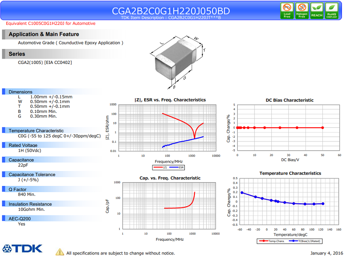Screen dimensions: 345x256
Task: Click the 840 Min. Q factor value
Action: [x=26, y=194]
